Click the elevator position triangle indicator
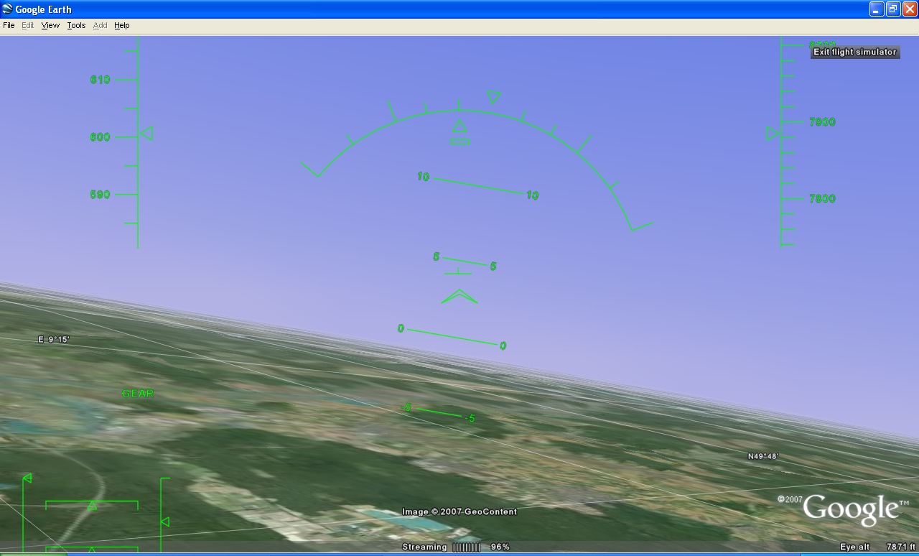919x556 pixels. [x=164, y=522]
